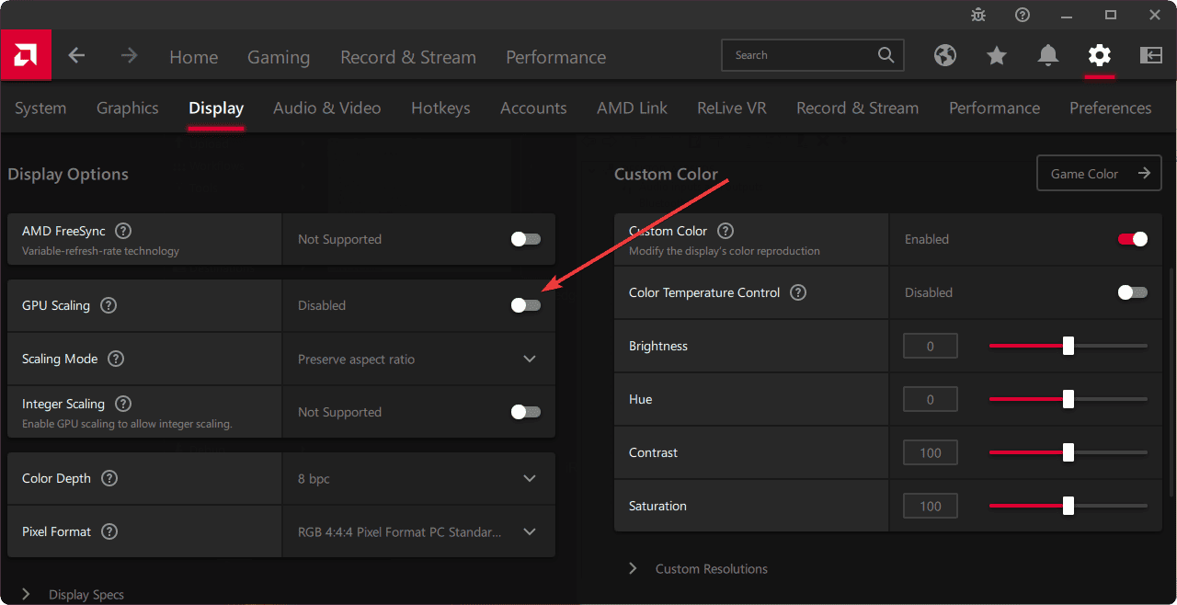Image resolution: width=1177 pixels, height=605 pixels.
Task: Expand the Pixel Format dropdown
Action: (x=530, y=531)
